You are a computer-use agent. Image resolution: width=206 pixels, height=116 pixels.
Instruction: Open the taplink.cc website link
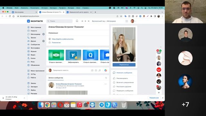(x=63, y=39)
